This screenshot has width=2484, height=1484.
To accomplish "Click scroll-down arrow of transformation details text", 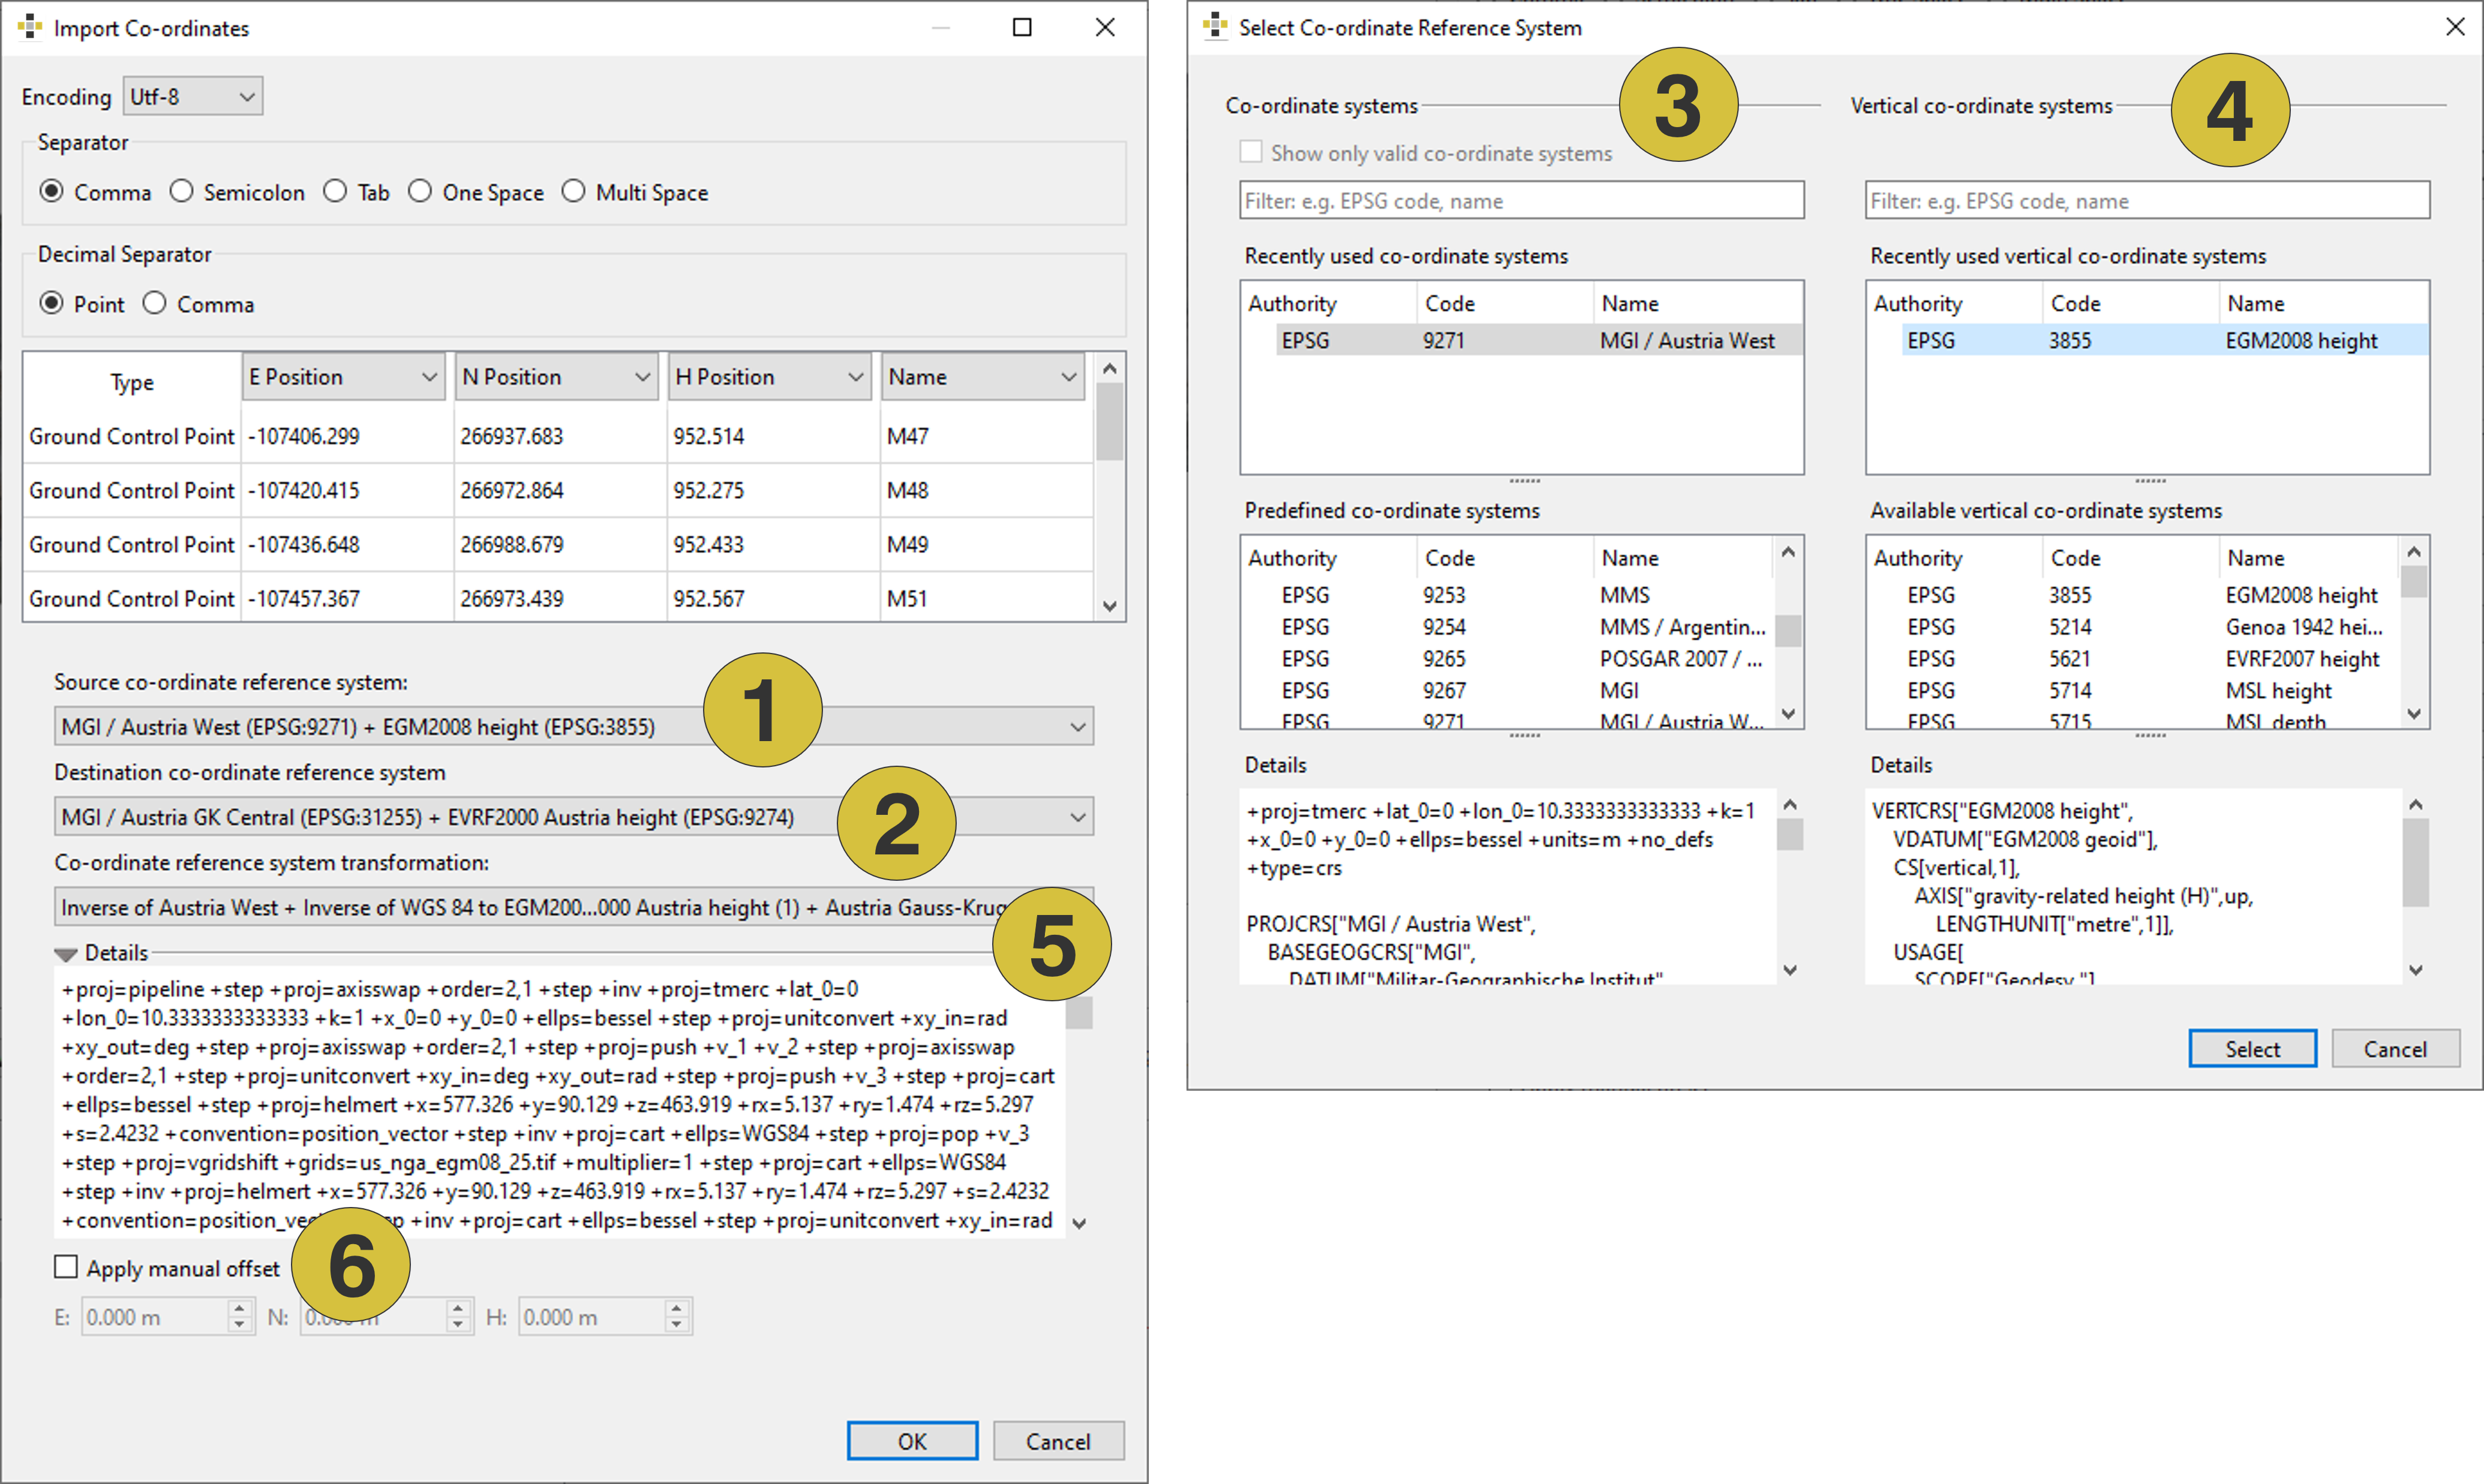I will tap(1079, 1223).
